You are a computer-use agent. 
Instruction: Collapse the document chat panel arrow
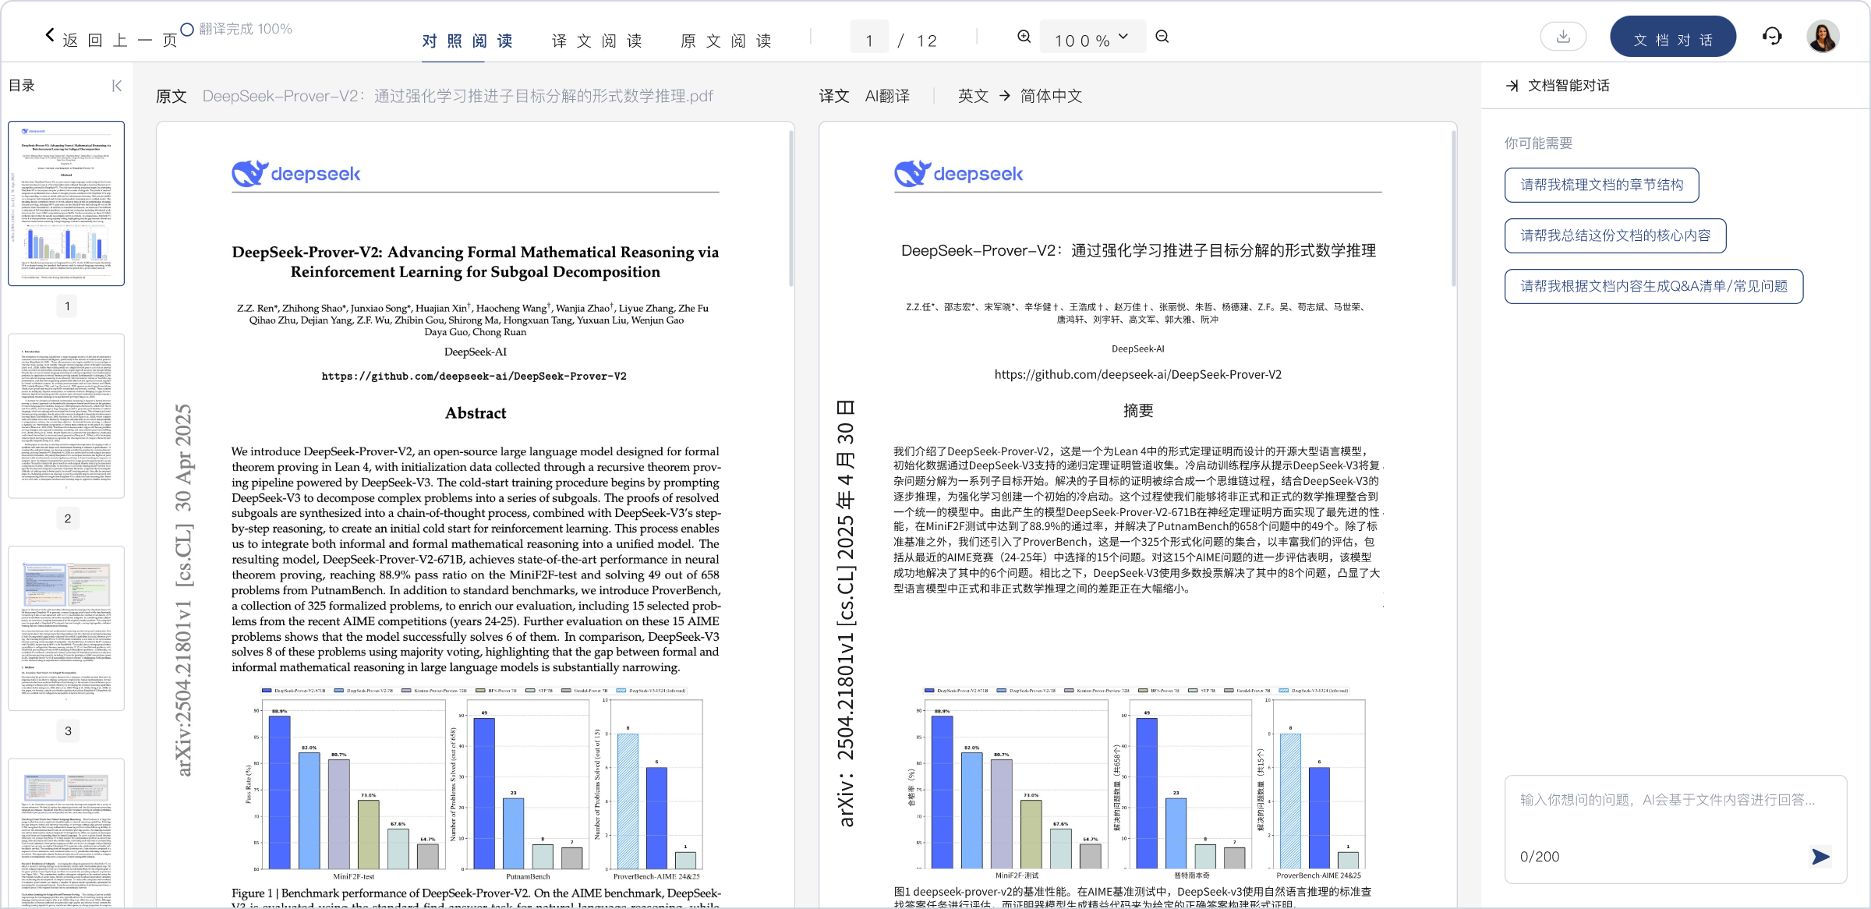(x=1512, y=86)
